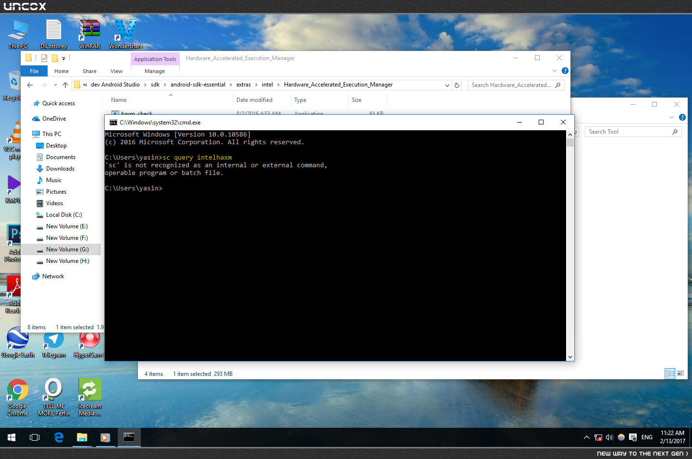This screenshot has height=459, width=692.
Task: Switch rear window to details view
Action: point(670,373)
